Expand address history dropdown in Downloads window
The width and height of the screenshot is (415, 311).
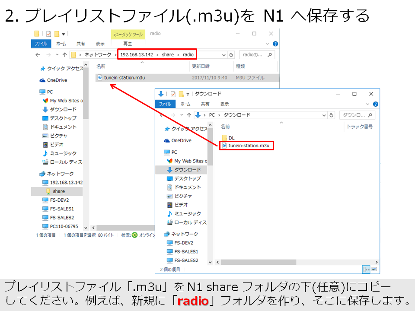click(x=323, y=115)
